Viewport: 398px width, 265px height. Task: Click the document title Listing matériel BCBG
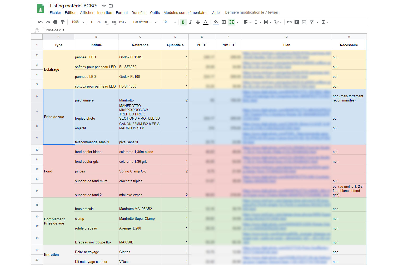(x=73, y=6)
